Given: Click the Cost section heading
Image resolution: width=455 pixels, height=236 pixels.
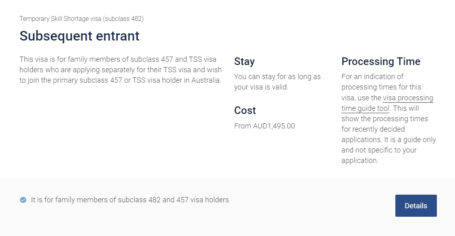Looking at the screenshot, I should tap(245, 110).
